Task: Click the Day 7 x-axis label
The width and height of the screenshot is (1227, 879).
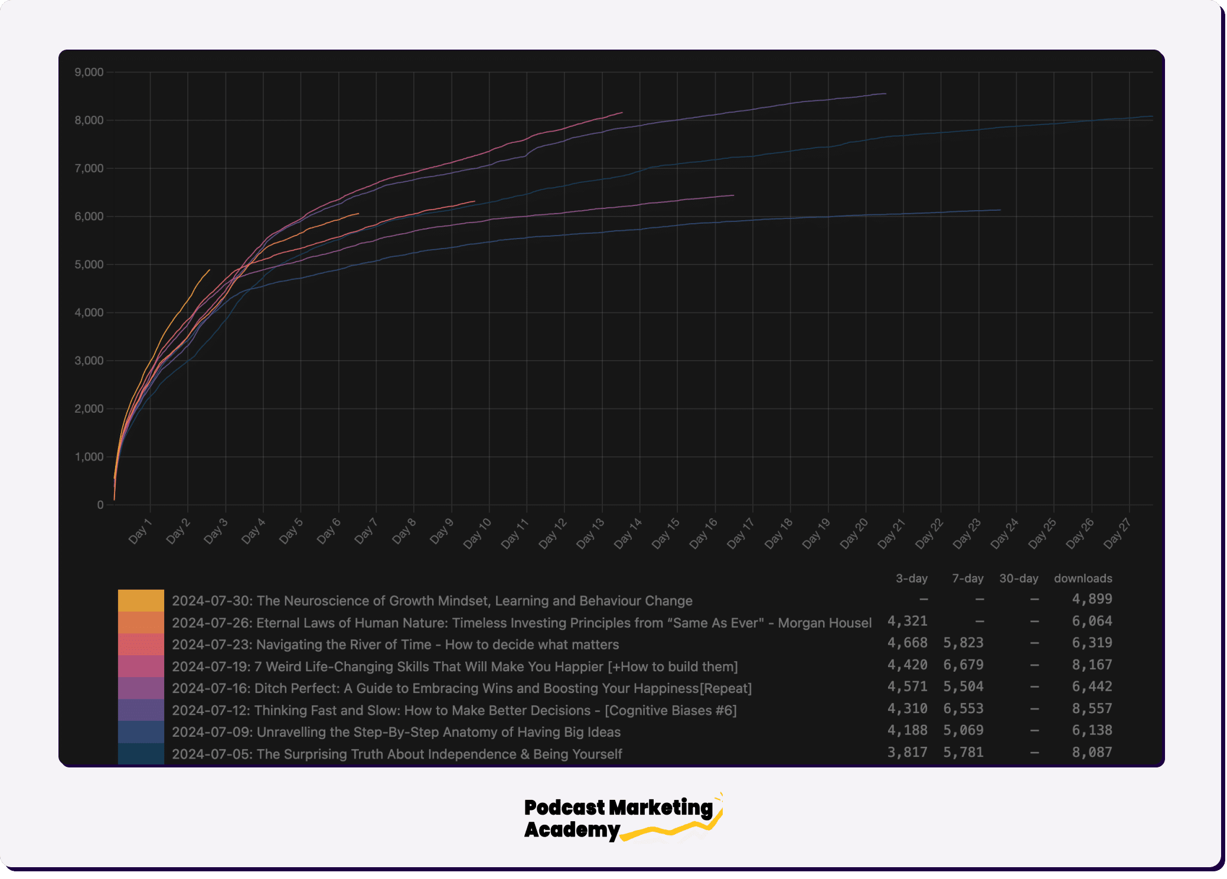Action: point(366,531)
